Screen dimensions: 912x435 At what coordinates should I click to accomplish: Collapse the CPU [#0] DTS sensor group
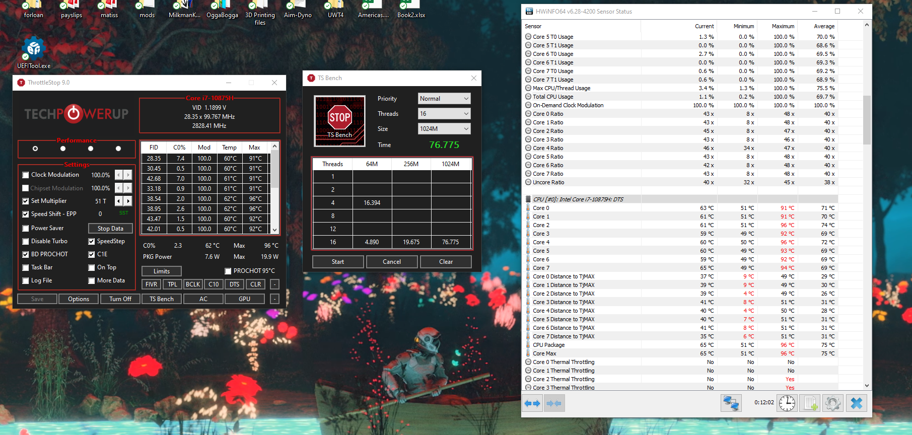528,199
